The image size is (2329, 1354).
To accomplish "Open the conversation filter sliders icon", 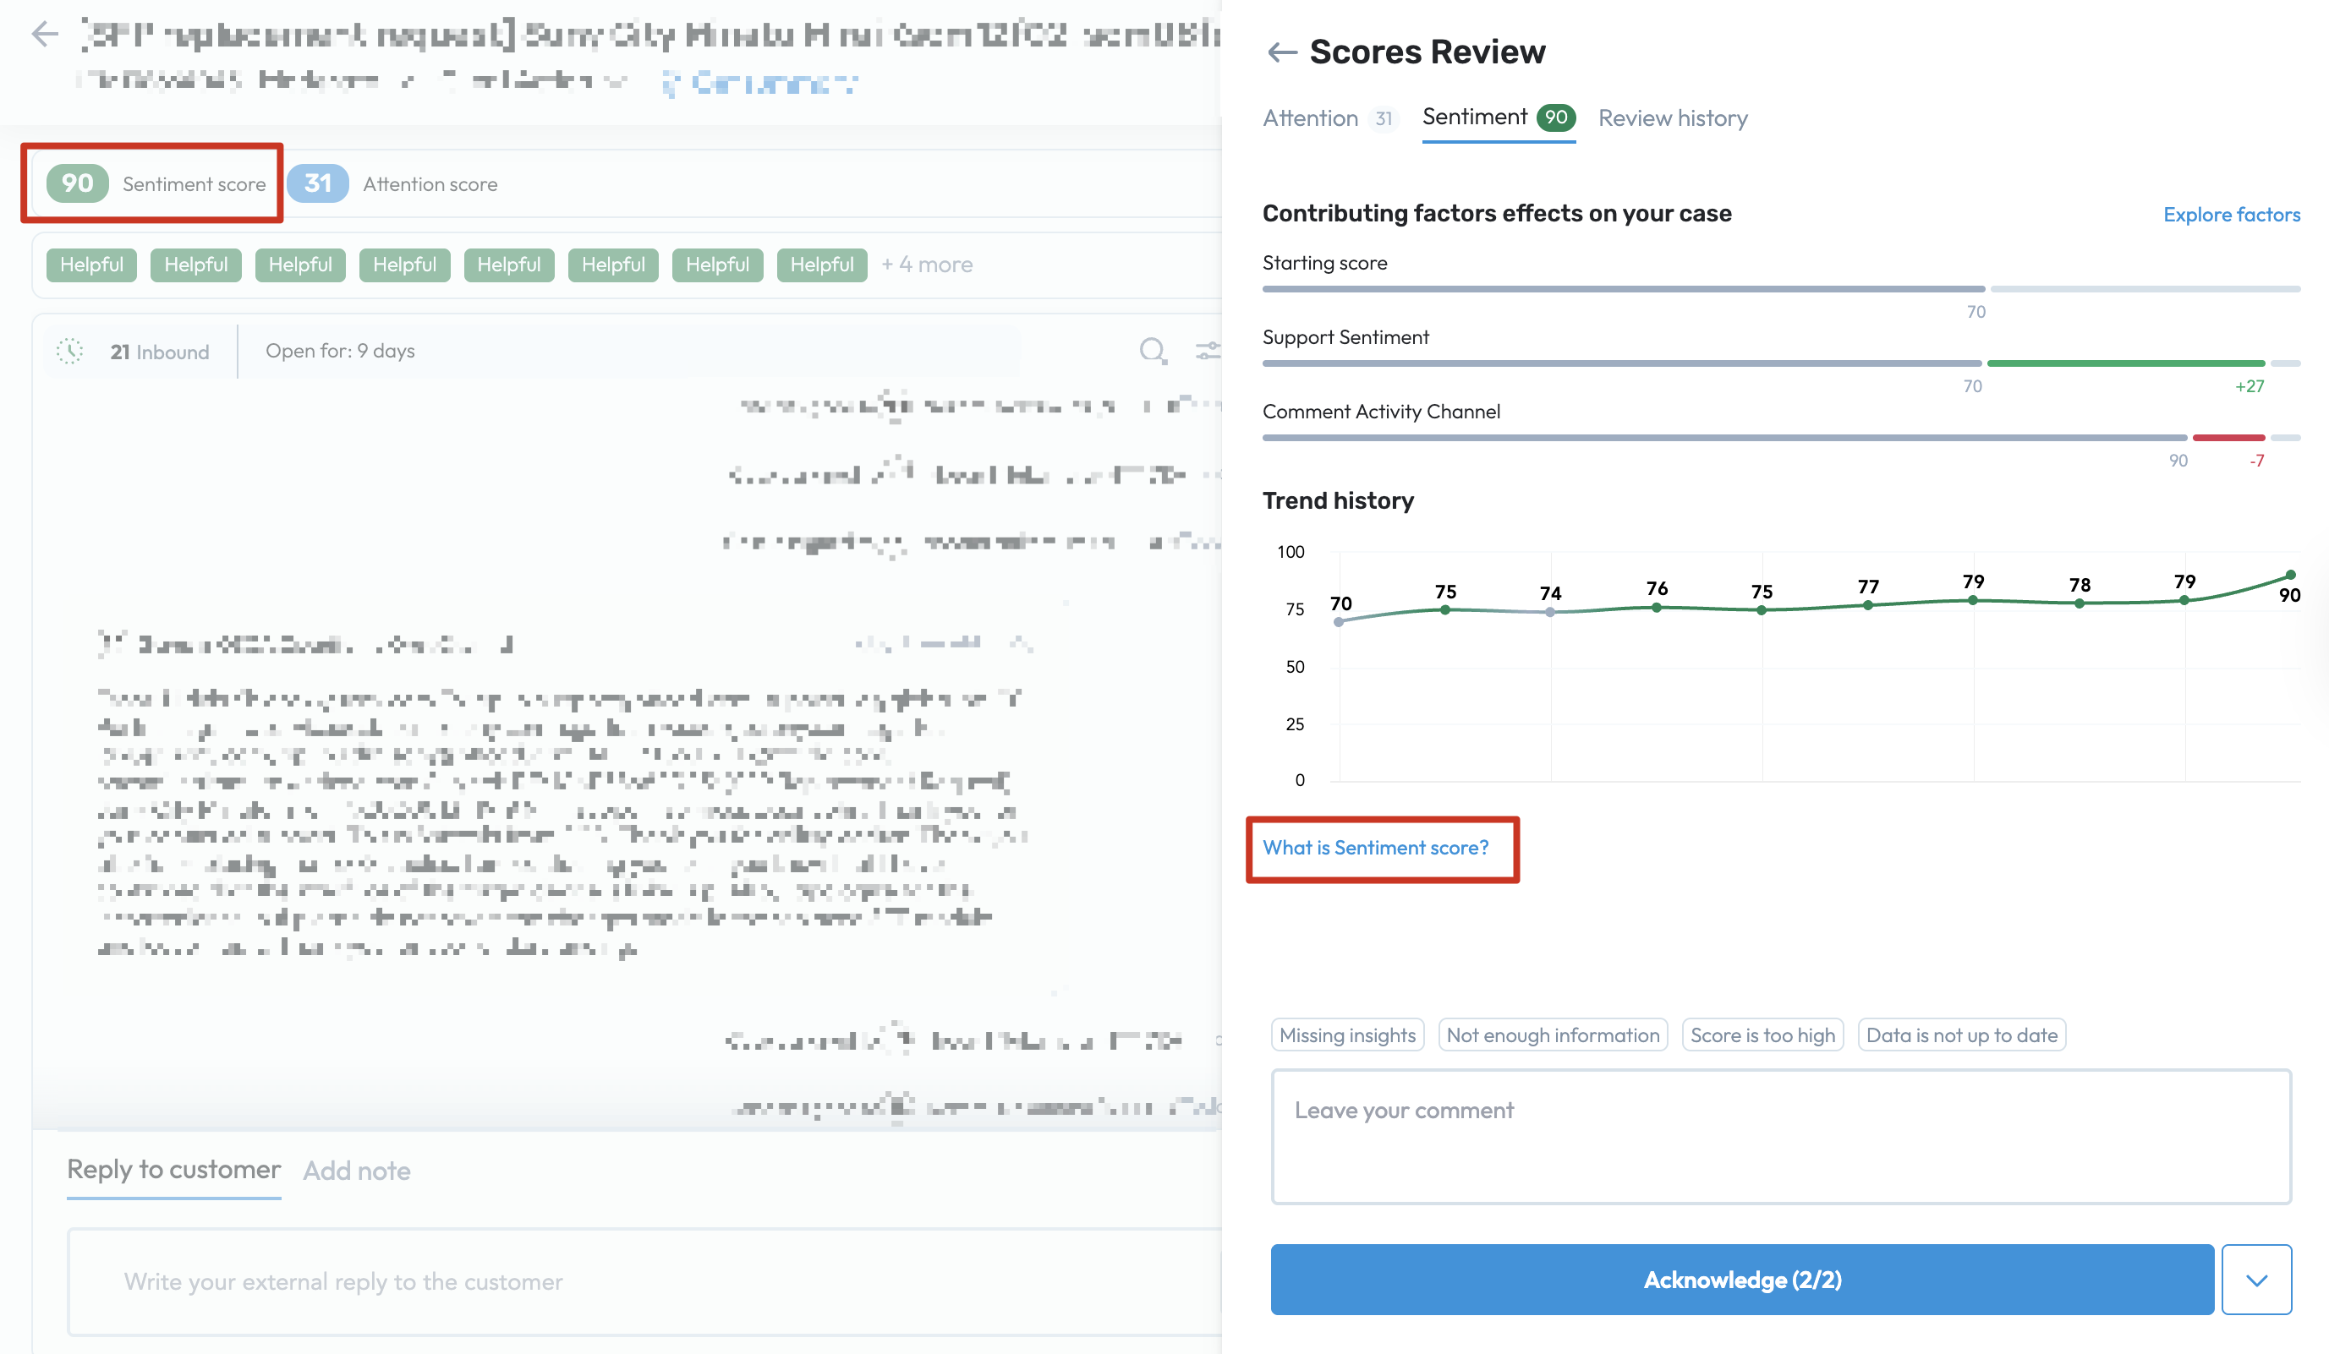I will [1207, 351].
